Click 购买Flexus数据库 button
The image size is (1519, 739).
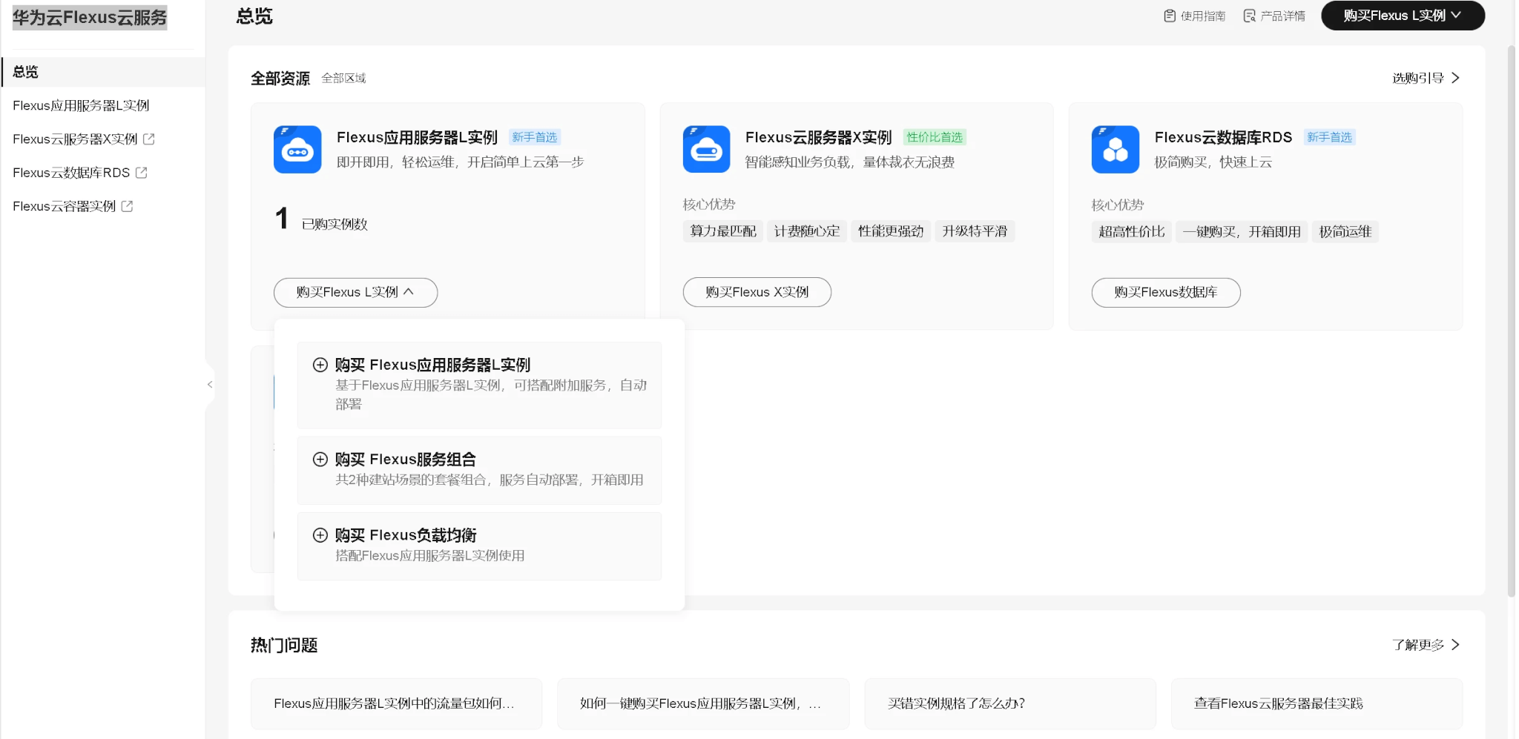[1166, 292]
